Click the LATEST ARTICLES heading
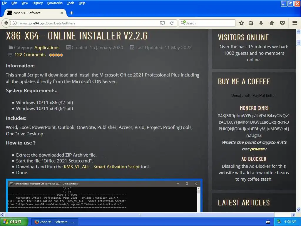Screen dimensions: 301x226 [x=244, y=203]
